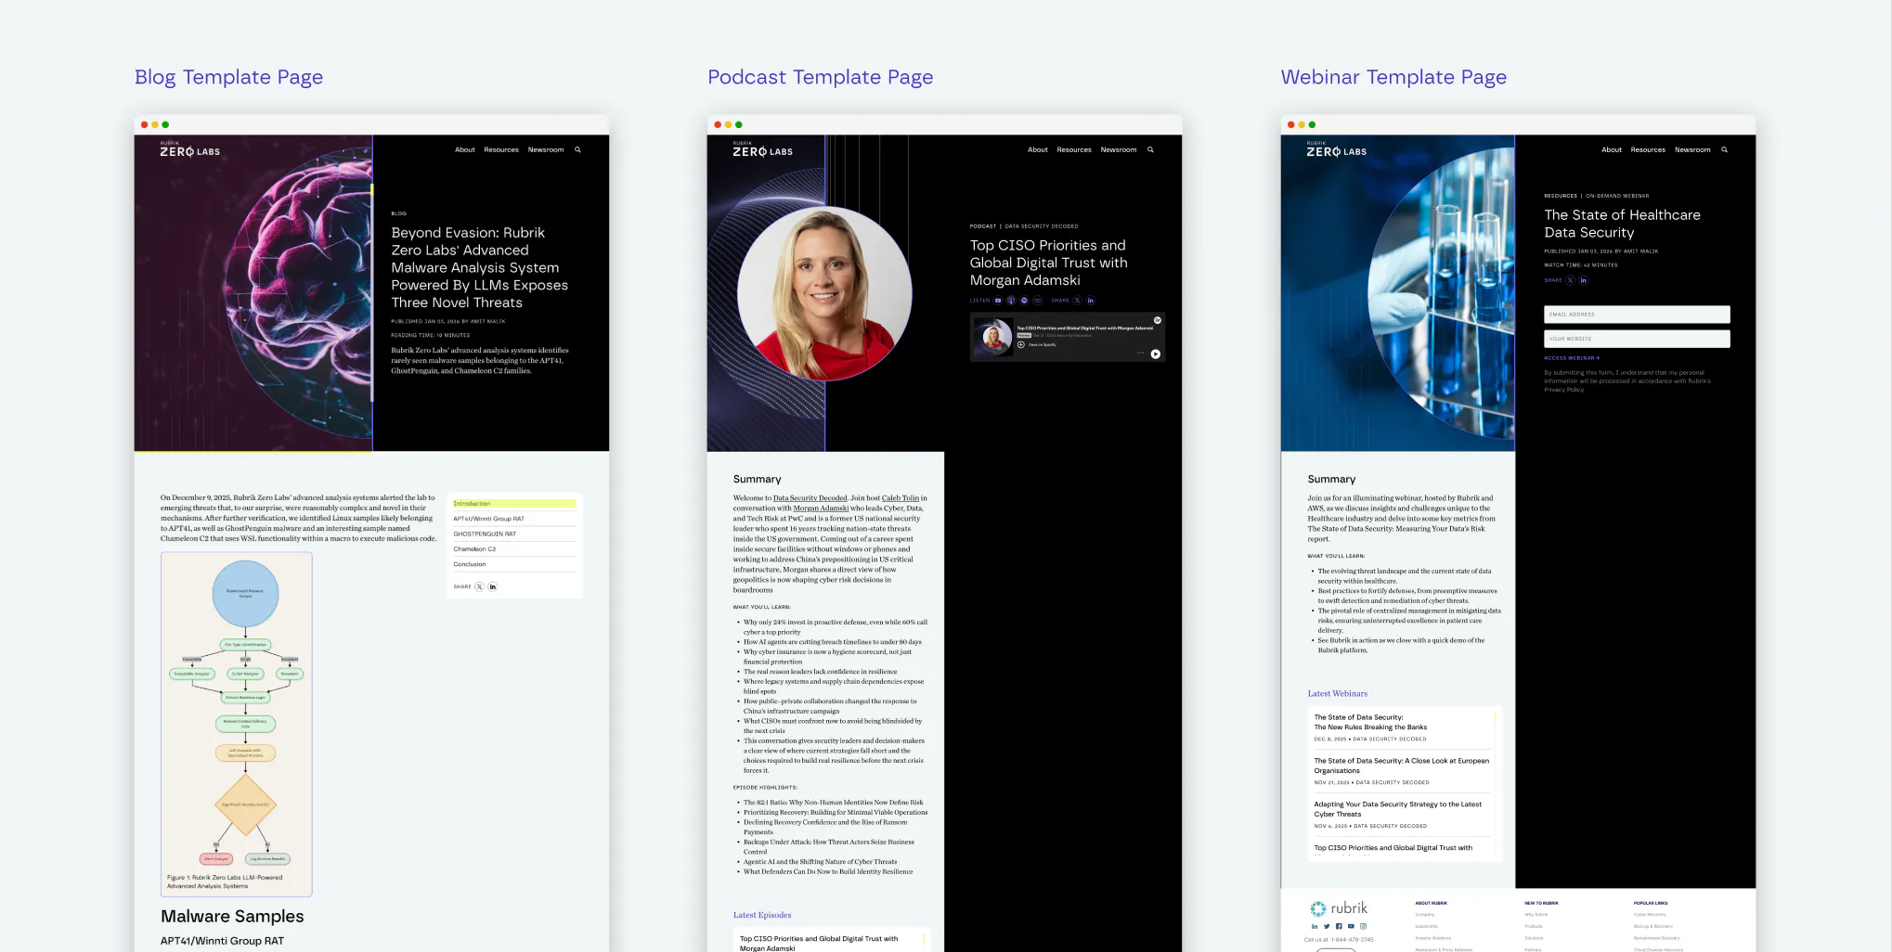The height and width of the screenshot is (952, 1892).
Task: Listen on Apple Podcasts icon
Action: coord(1011,301)
